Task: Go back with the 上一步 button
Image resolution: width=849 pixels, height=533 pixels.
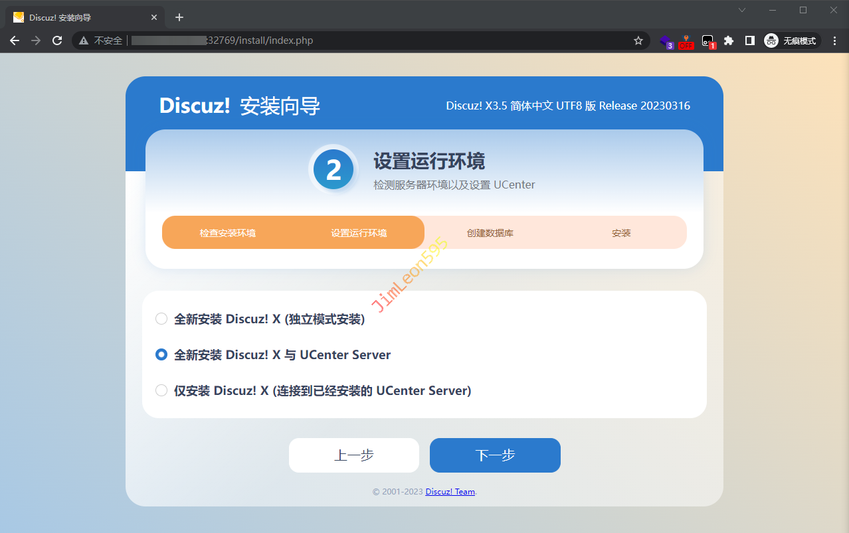Action: pos(353,455)
